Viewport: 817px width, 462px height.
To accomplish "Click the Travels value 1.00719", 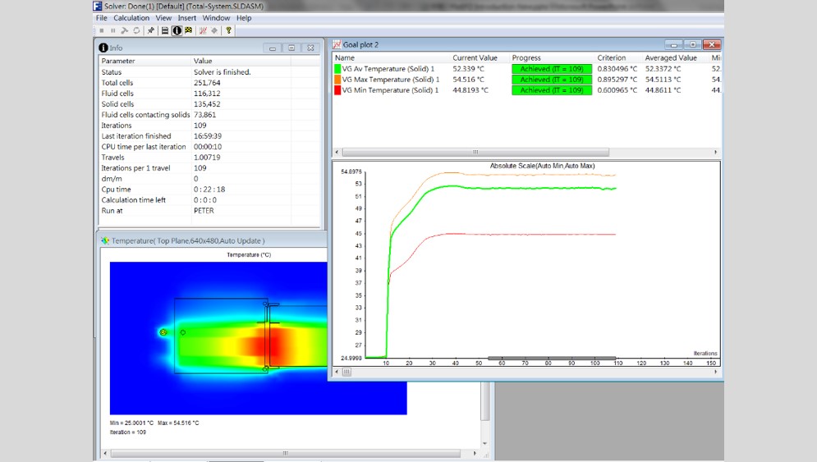I will coord(207,158).
